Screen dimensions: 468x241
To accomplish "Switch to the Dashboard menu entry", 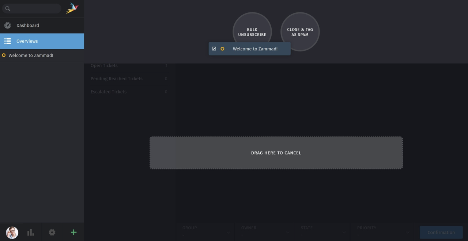I will click(x=28, y=25).
